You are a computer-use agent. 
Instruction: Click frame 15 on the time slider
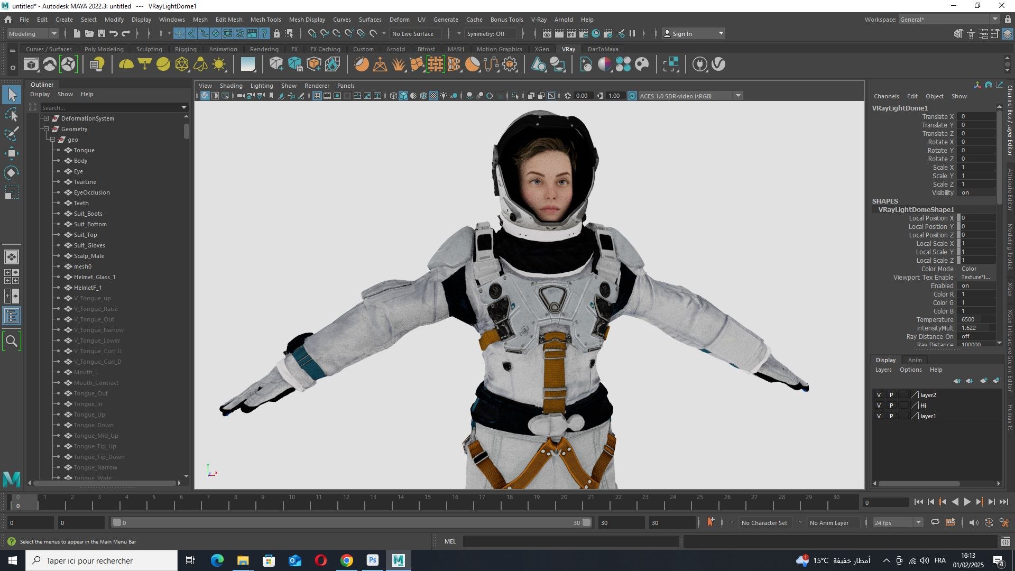(x=428, y=501)
